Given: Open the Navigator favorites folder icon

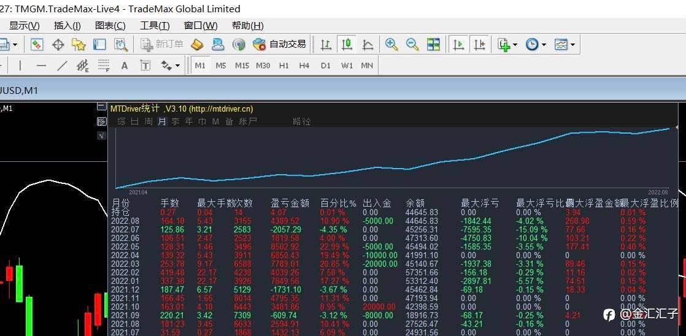Looking at the screenshot, I should (79, 44).
